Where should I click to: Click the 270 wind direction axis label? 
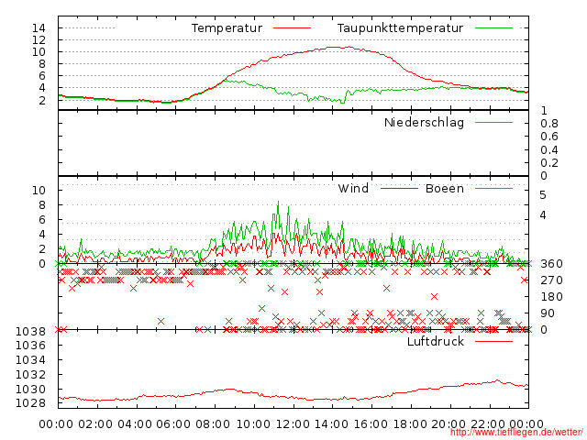[x=552, y=280]
